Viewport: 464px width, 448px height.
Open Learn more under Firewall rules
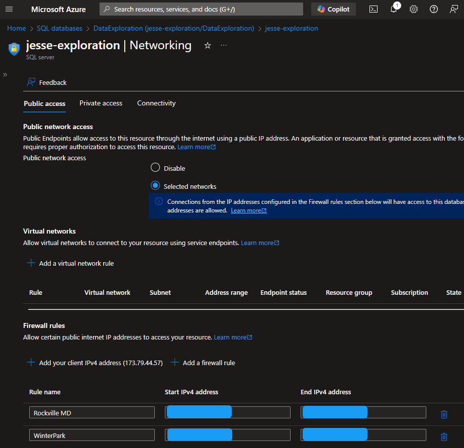[x=233, y=338]
